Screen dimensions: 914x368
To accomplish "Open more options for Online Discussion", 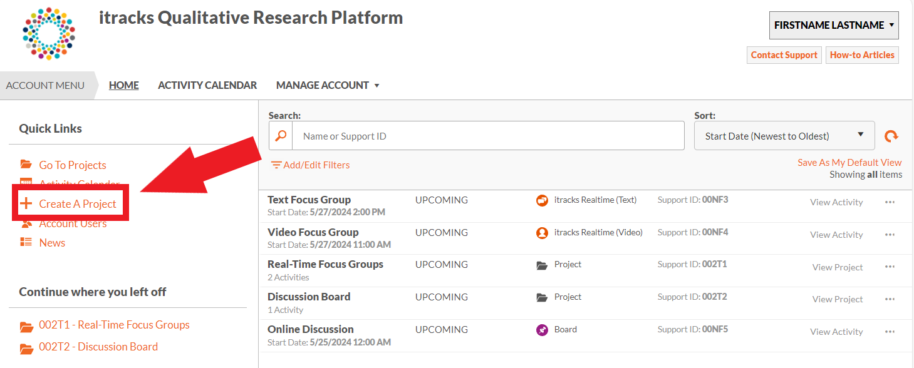I will [890, 332].
